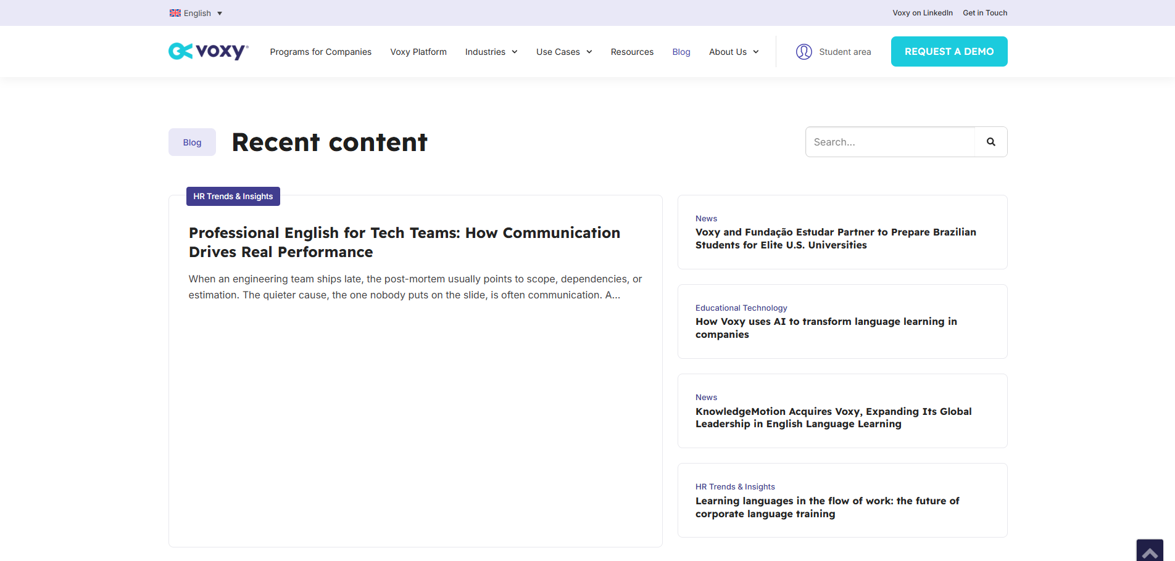
Task: Click the Voxy logo
Action: point(208,51)
